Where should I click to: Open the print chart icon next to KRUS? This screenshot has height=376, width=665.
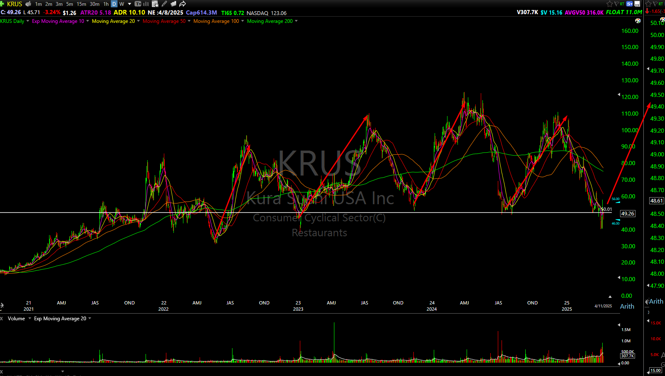pos(28,4)
